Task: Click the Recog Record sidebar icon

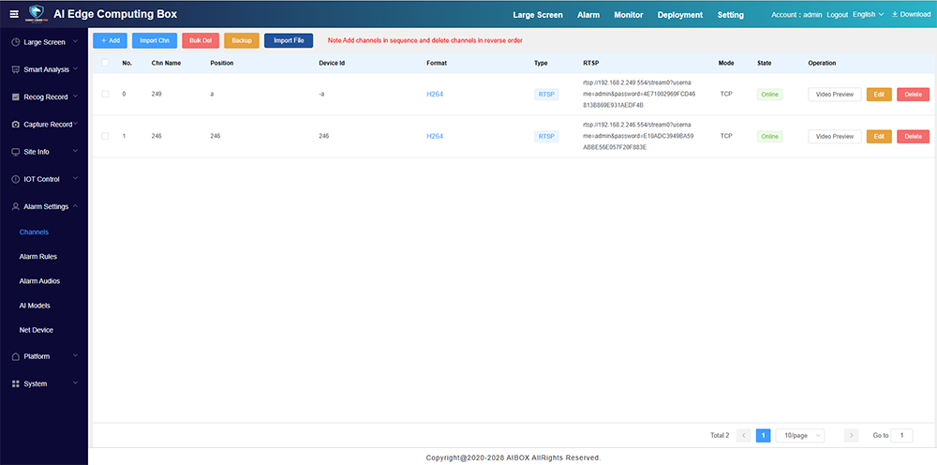Action: 15,97
